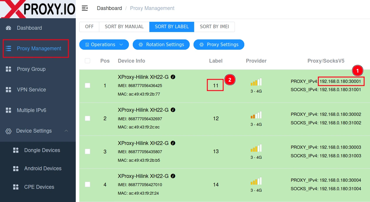This screenshot has width=370, height=202.
Task: Click signal bars icon in label 11 row
Action: click(x=256, y=82)
